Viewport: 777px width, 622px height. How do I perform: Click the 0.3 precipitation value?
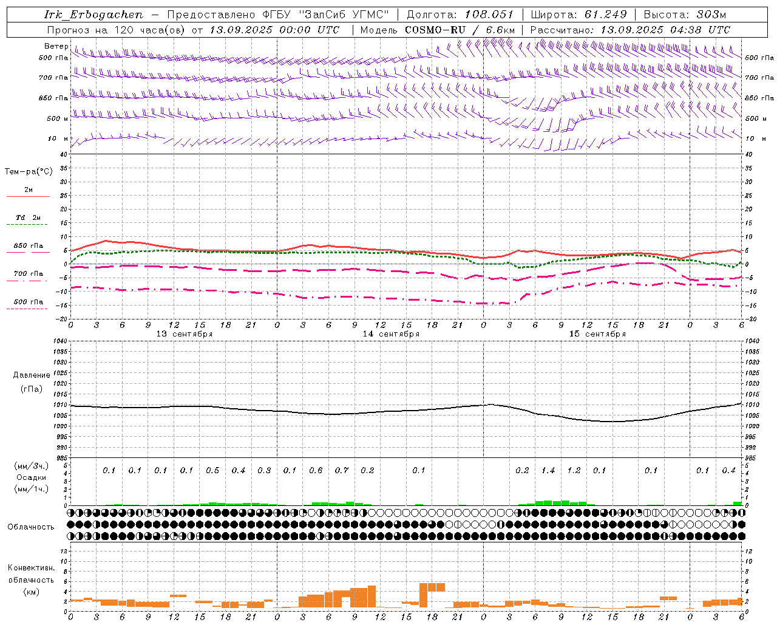[x=264, y=471]
